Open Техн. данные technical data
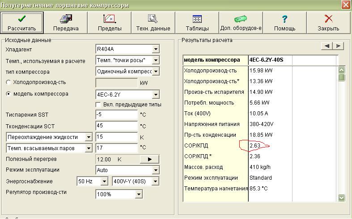The width and height of the screenshot is (352, 219). point(153,23)
